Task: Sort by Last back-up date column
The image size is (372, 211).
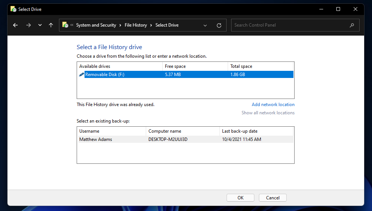Action: click(240, 131)
